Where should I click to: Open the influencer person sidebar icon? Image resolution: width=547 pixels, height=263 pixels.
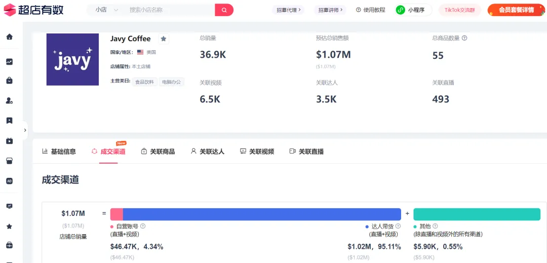click(10, 100)
